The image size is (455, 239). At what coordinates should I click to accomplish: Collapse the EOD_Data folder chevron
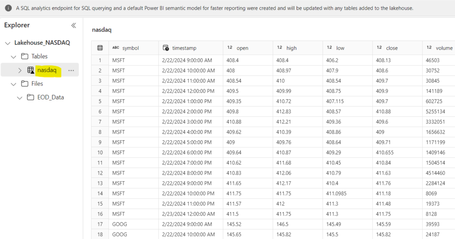20,98
